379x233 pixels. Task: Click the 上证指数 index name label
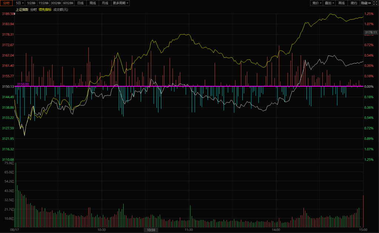[22, 10]
